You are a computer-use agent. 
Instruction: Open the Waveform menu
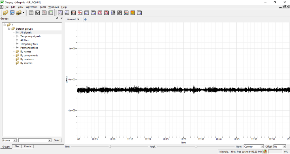[31, 7]
